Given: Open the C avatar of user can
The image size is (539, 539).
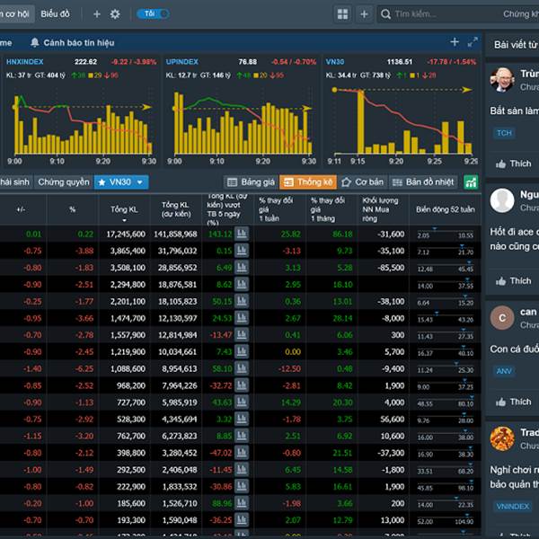Looking at the screenshot, I should click(502, 318).
